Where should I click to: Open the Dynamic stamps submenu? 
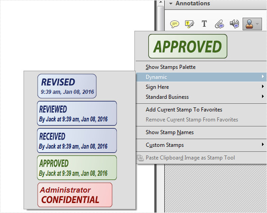pyautogui.click(x=201, y=77)
